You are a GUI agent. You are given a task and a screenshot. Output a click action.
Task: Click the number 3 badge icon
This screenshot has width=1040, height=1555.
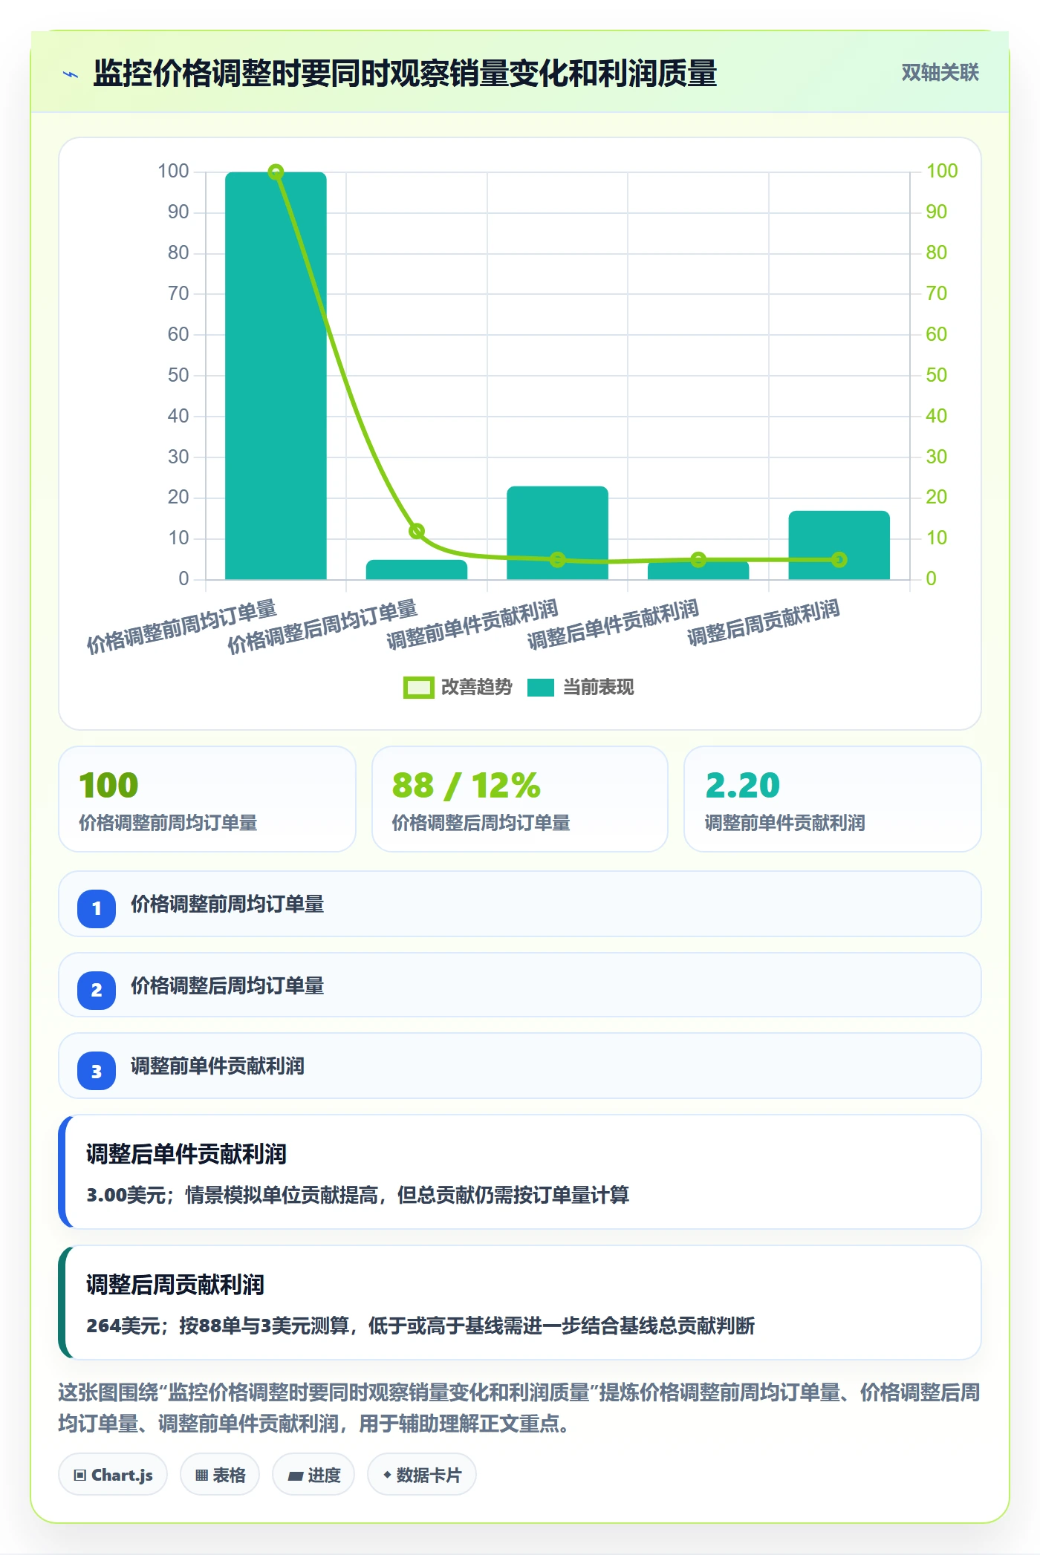(x=97, y=1071)
